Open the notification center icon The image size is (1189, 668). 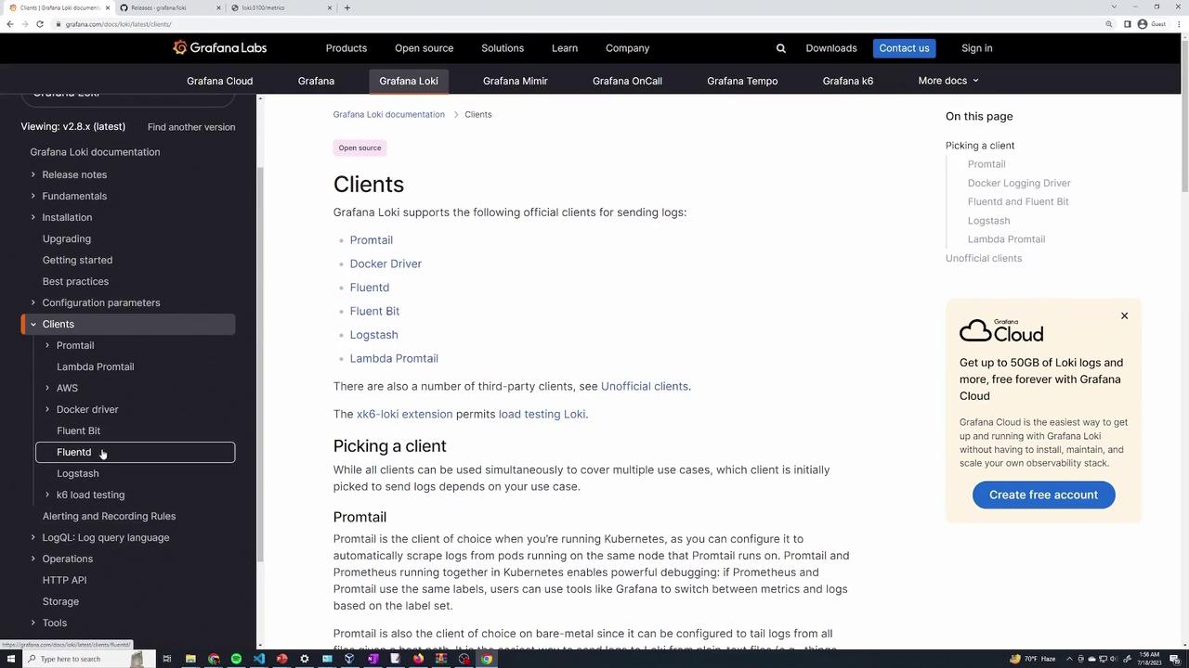coord(1175,659)
